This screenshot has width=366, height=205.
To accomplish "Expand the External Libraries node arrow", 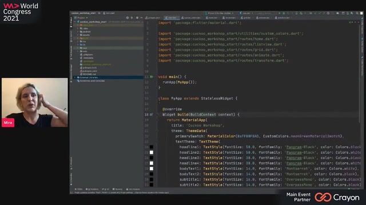I will click(x=75, y=77).
